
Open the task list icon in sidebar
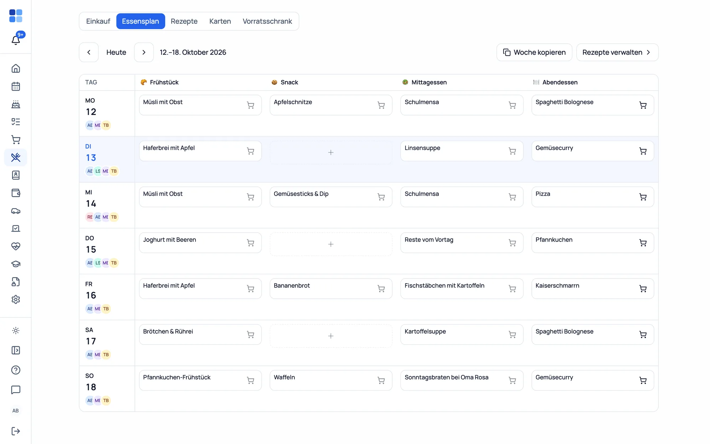(x=16, y=122)
